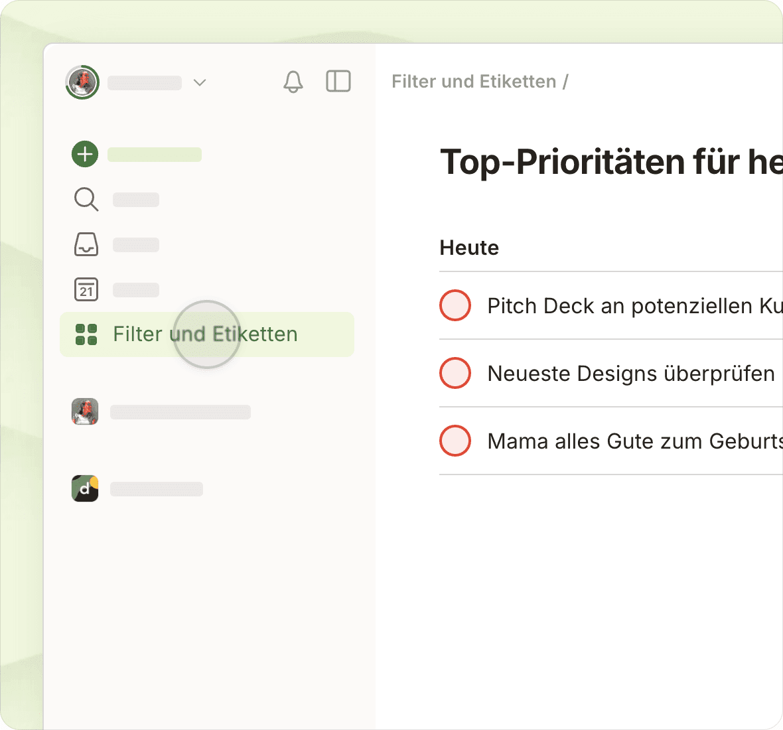Screen dimensions: 783x730
Task: Toggle the sidebar panel icon
Action: pyautogui.click(x=338, y=82)
